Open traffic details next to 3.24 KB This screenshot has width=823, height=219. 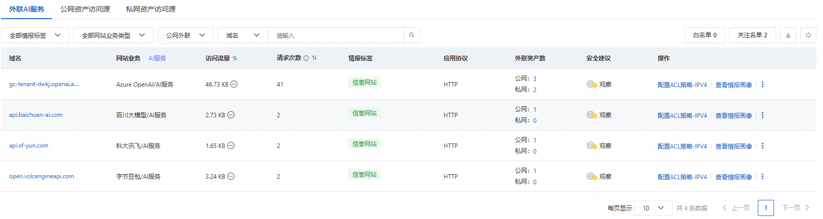pos(231,177)
